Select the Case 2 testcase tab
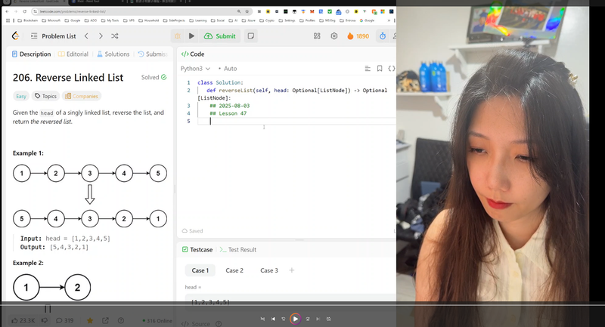This screenshot has width=605, height=327. tap(234, 270)
